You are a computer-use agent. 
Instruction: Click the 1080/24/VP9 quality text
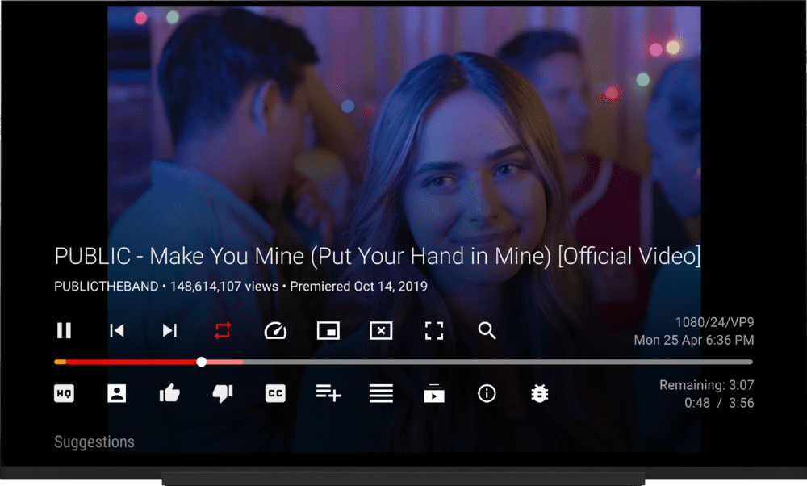point(714,322)
